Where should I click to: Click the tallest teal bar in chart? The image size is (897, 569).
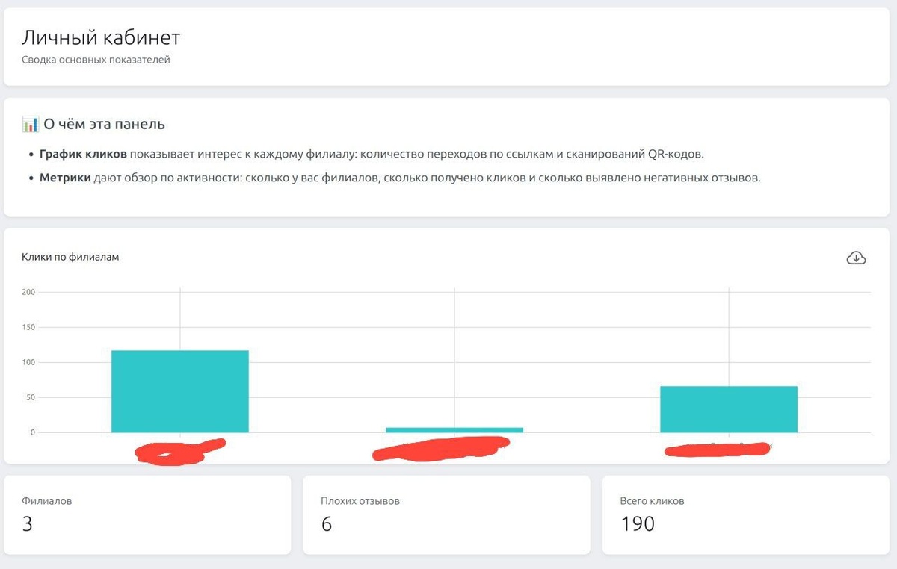pyautogui.click(x=180, y=391)
